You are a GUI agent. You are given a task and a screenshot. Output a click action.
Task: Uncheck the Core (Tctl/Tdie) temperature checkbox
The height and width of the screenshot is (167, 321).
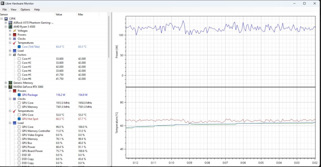pyautogui.click(x=19, y=47)
